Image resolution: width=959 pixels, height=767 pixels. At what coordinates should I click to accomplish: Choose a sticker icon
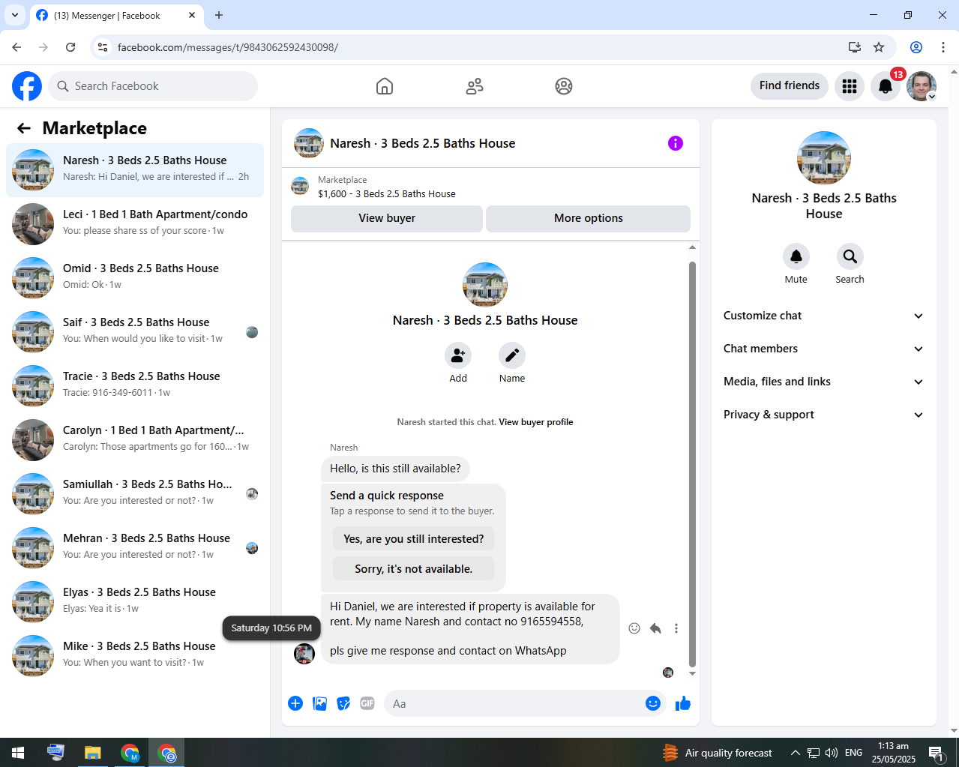click(x=343, y=703)
